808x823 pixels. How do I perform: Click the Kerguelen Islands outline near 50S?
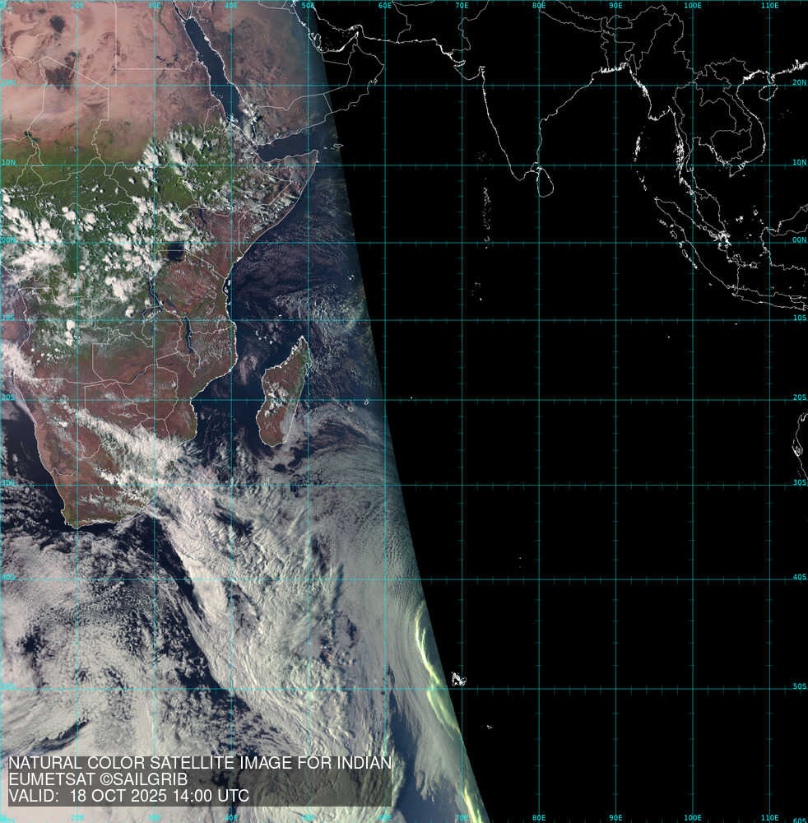tap(457, 680)
